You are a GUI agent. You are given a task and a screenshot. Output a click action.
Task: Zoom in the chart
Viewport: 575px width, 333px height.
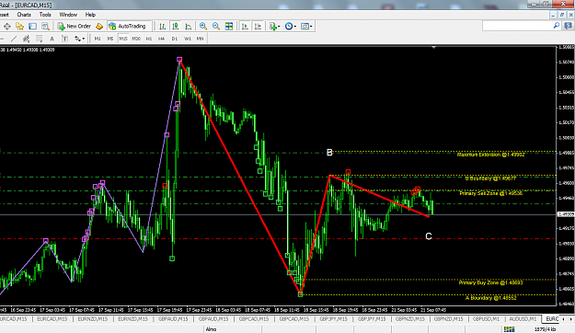click(203, 27)
